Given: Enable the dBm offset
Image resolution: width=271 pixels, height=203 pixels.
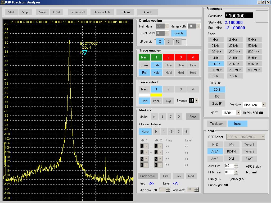Looking at the screenshot, I should point(179,33).
